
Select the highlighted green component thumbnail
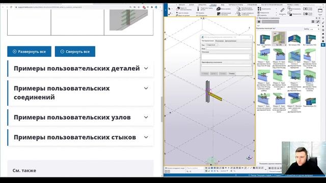tap(279, 39)
